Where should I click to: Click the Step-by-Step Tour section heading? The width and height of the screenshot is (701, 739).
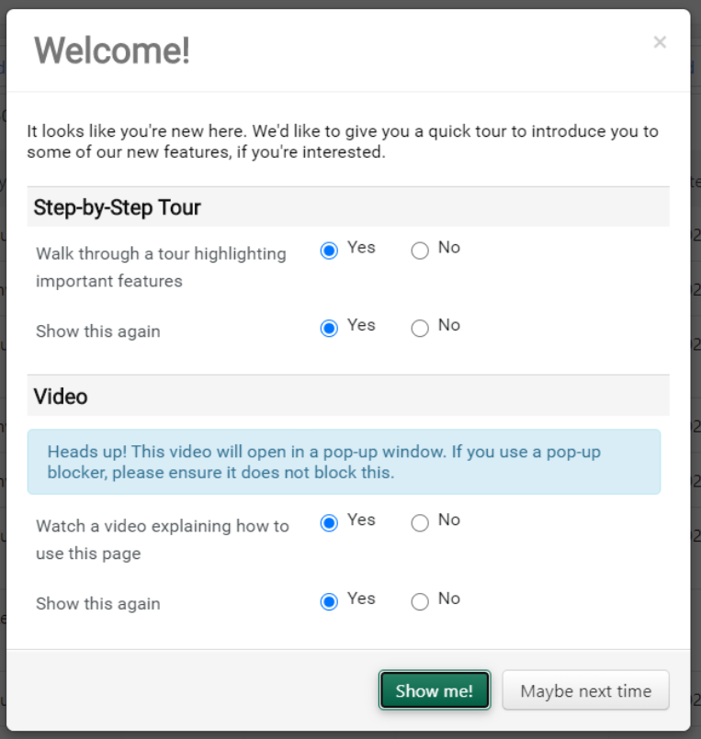click(118, 207)
